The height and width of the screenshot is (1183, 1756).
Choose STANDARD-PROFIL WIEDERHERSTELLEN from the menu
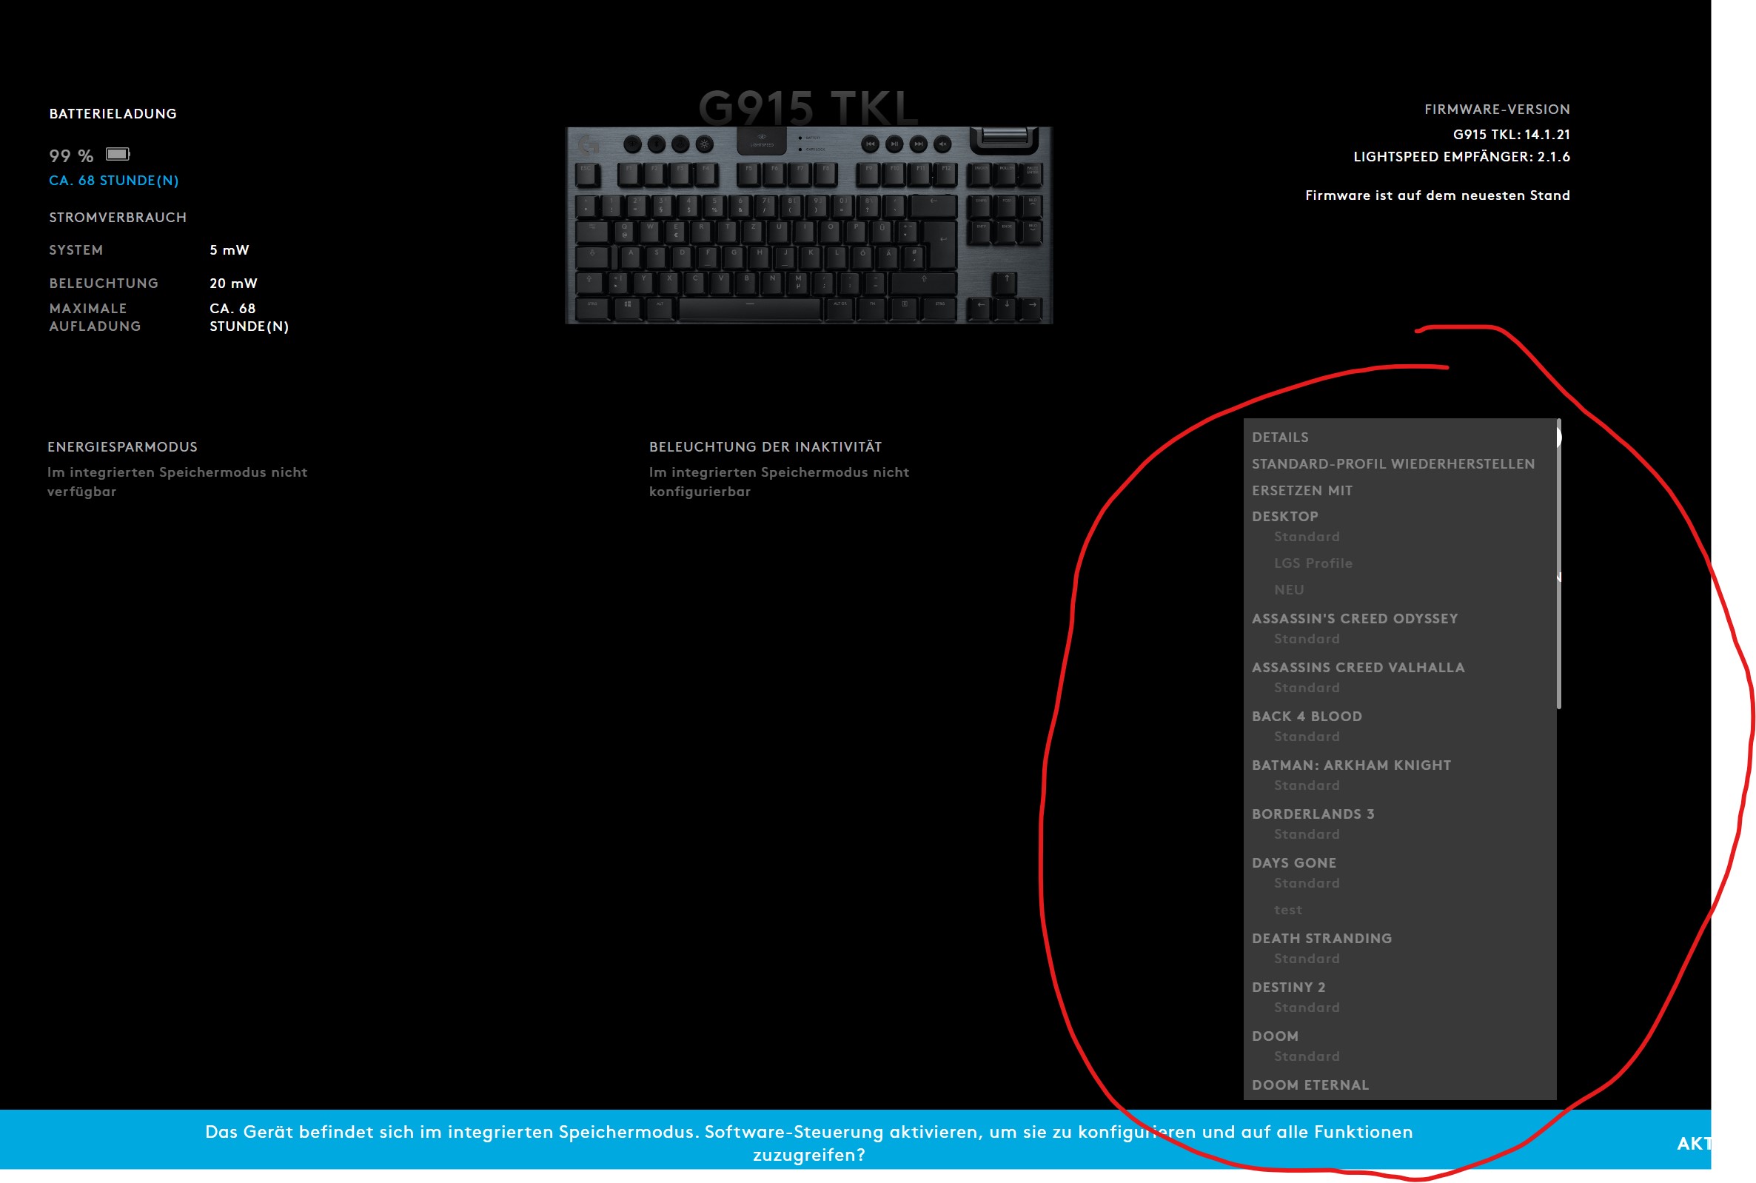pyautogui.click(x=1393, y=463)
